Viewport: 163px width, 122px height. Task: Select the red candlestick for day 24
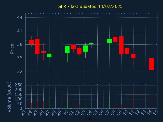click(x=31, y=42)
